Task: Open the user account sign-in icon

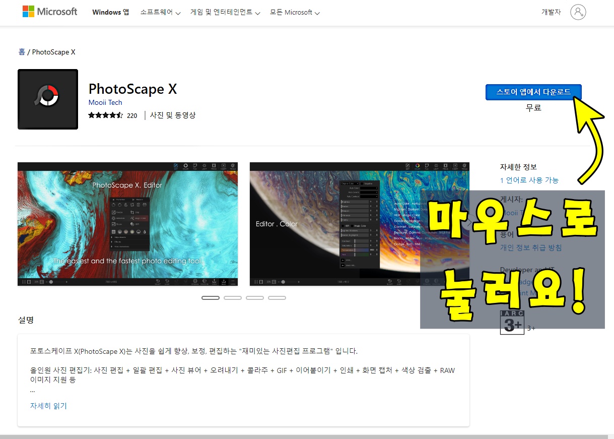Action: click(578, 12)
